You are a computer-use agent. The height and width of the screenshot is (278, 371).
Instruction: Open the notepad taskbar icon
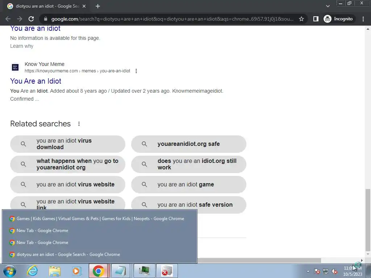tap(121, 271)
